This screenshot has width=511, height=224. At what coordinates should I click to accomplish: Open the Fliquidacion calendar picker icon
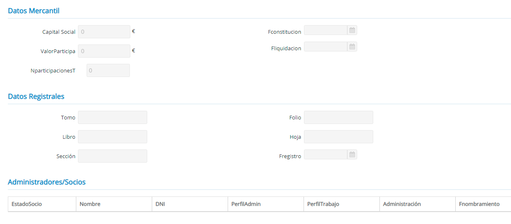coord(352,47)
